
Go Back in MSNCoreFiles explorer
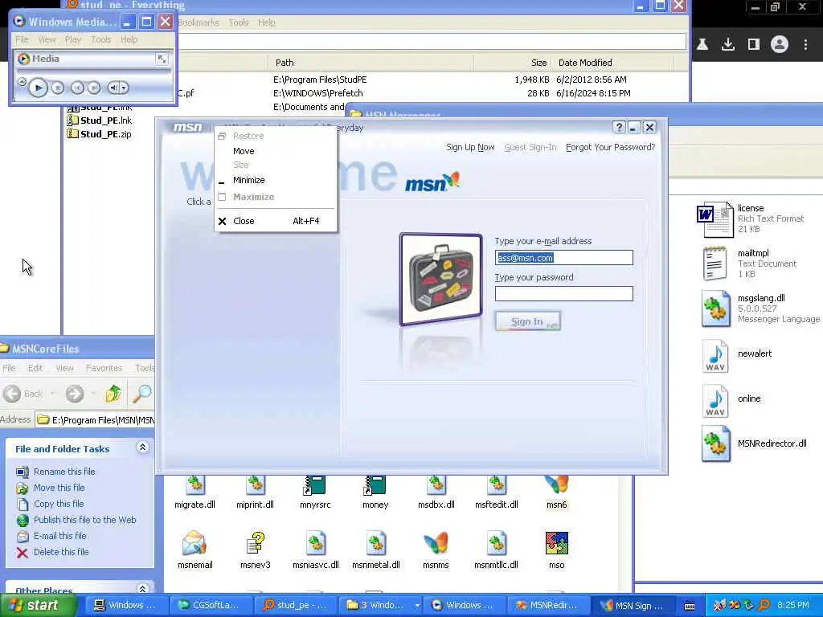click(x=23, y=394)
